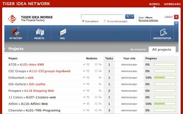Screen dimensions: 183x114
Task: Switch to the By companies tab
Action: 138,49
